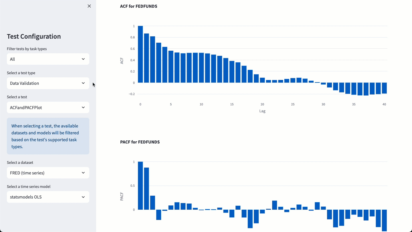The height and width of the screenshot is (232, 412).
Task: Expand the 'Select a test type' dropdown
Action: pos(48,83)
